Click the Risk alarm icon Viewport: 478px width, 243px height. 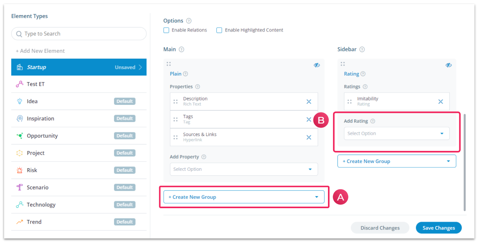(20, 170)
